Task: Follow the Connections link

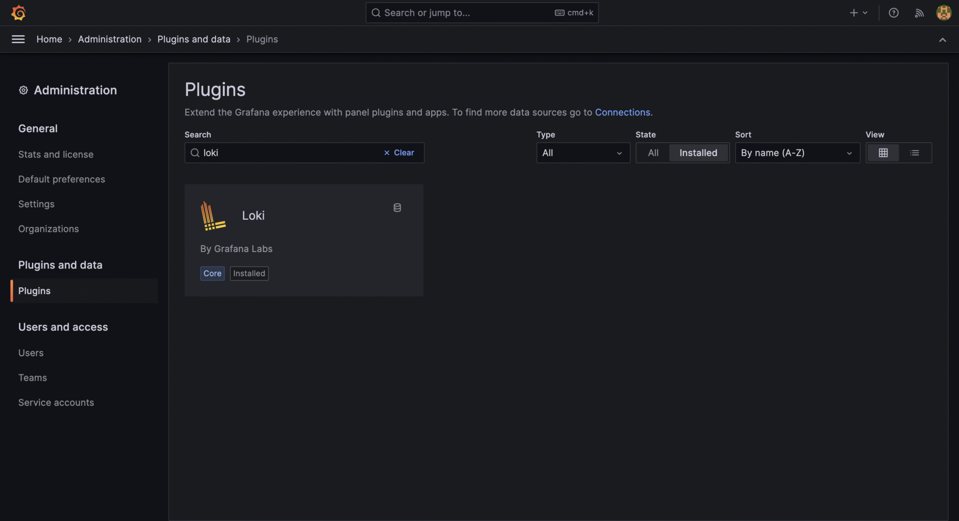Action: [x=622, y=112]
